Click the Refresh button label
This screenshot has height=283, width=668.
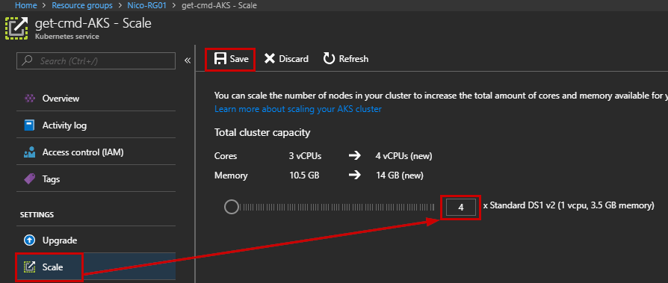point(353,59)
